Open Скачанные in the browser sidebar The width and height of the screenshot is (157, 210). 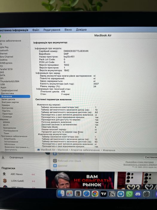point(16,157)
